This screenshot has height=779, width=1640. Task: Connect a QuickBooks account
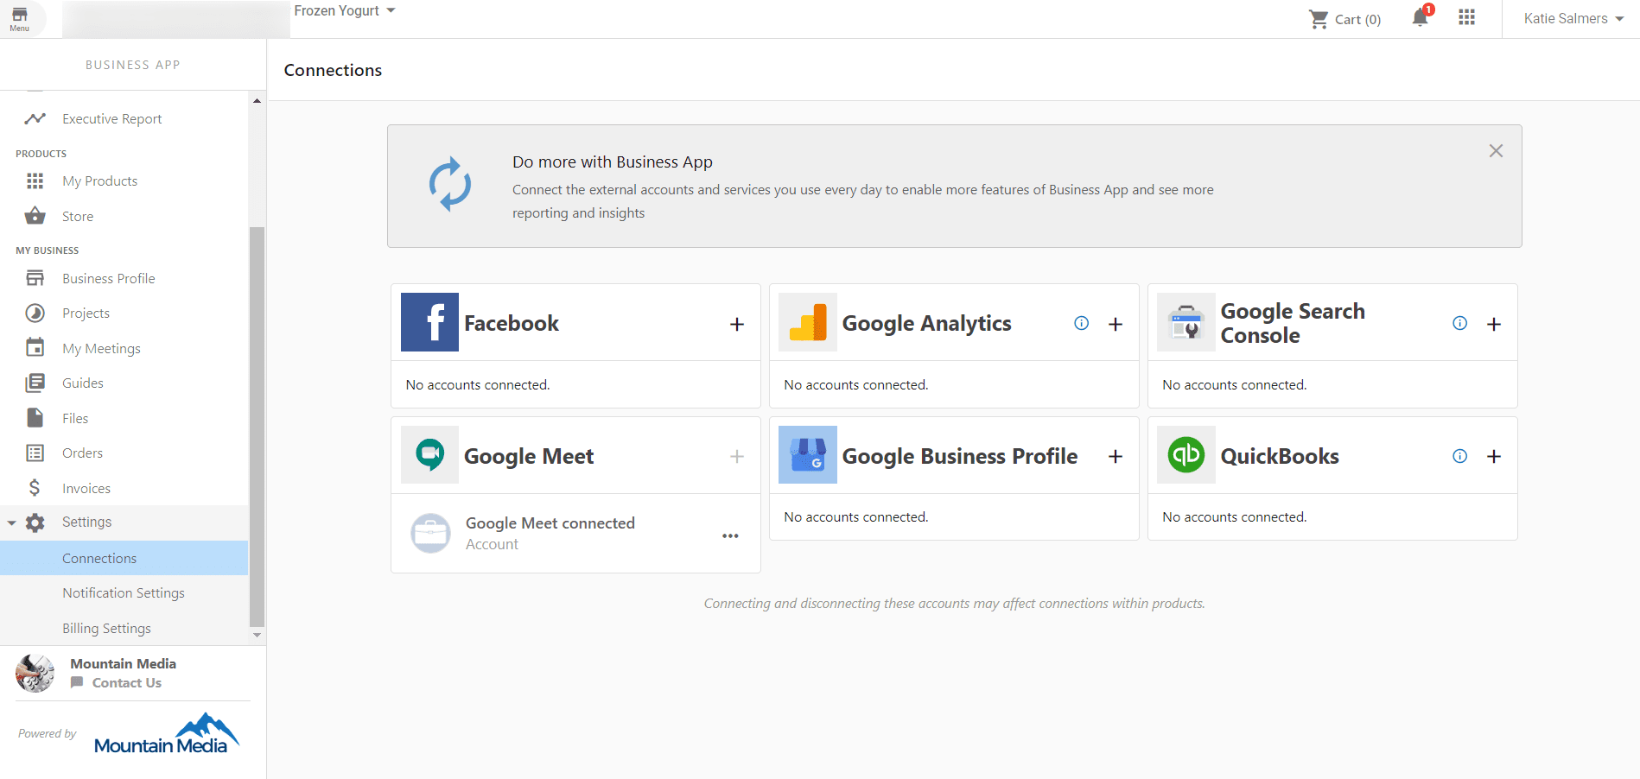(1494, 456)
